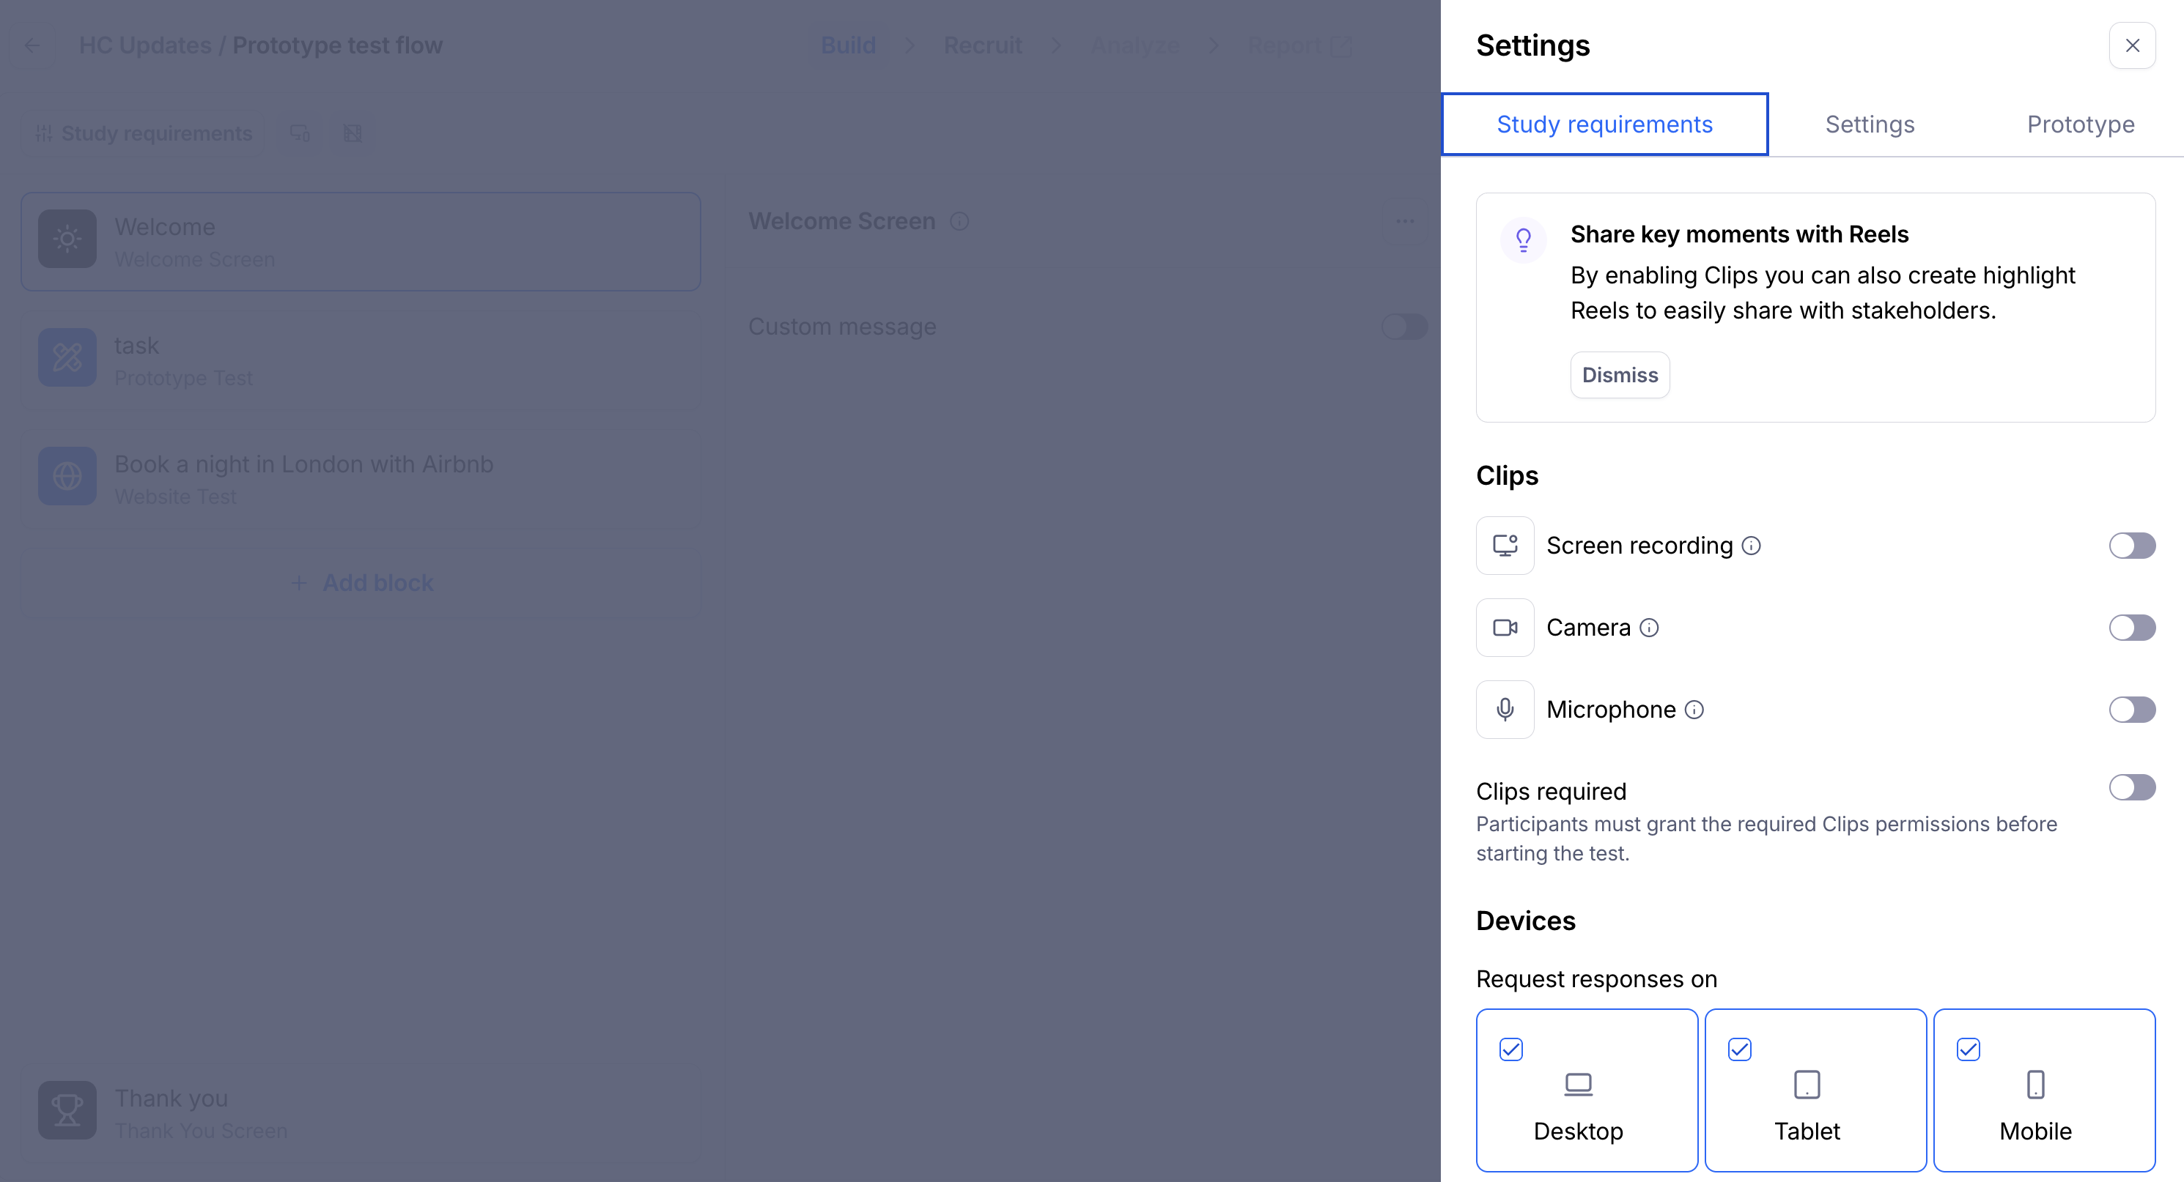Click the external link icon beside Report

pos(1340,47)
